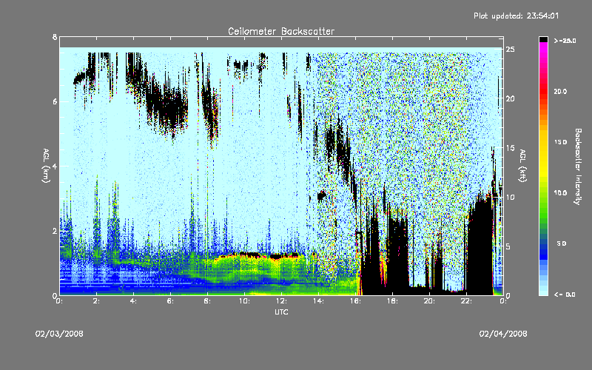The height and width of the screenshot is (370, 592).
Task: Click the 'UTC' x-axis label
Action: 281,312
